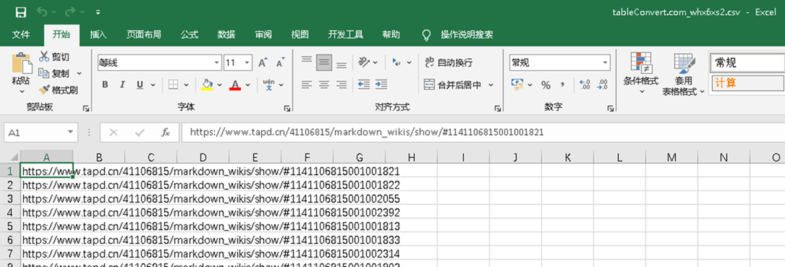The height and width of the screenshot is (267, 785).
Task: Open the 等线 font name dropdown
Action: tap(217, 63)
